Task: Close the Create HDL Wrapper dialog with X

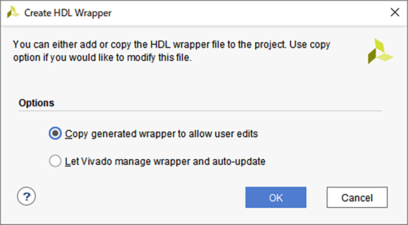Action: (395, 12)
